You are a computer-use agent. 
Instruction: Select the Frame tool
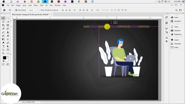(8, 25)
